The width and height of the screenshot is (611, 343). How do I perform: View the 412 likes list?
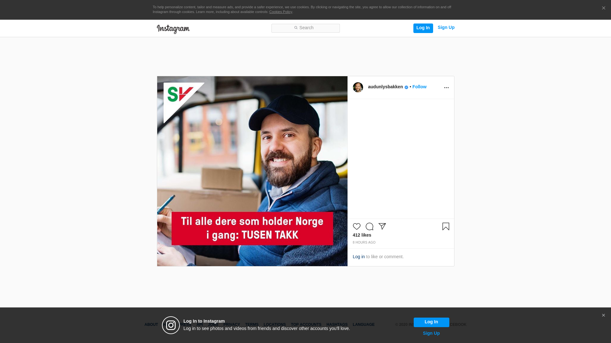click(362, 235)
